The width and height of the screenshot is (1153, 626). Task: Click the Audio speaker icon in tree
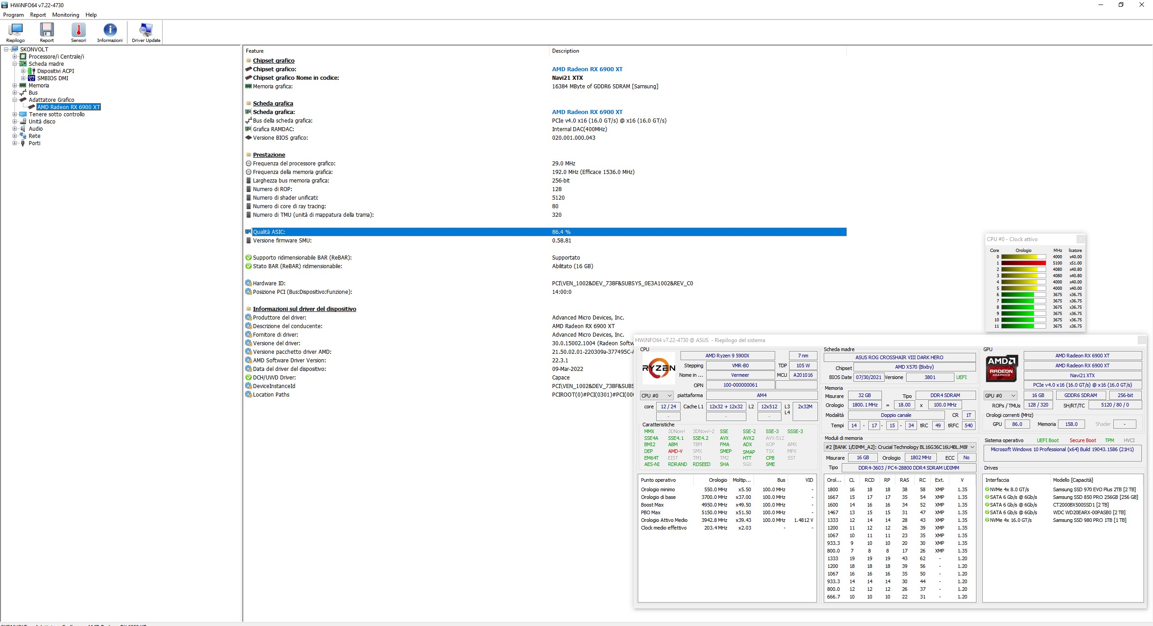[x=23, y=128]
